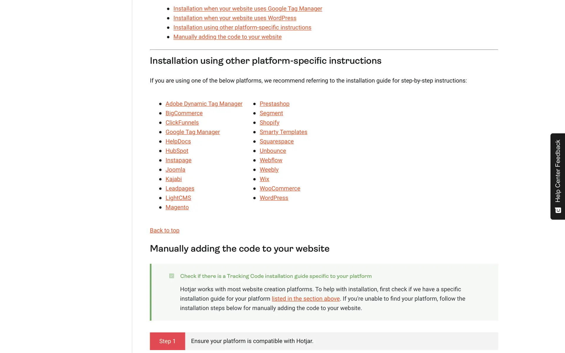Click the Back to top link

tap(164, 231)
